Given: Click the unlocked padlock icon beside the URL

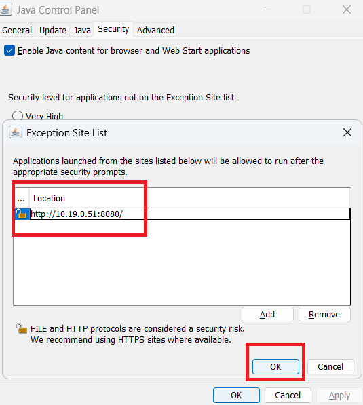Looking at the screenshot, I should tap(22, 214).
